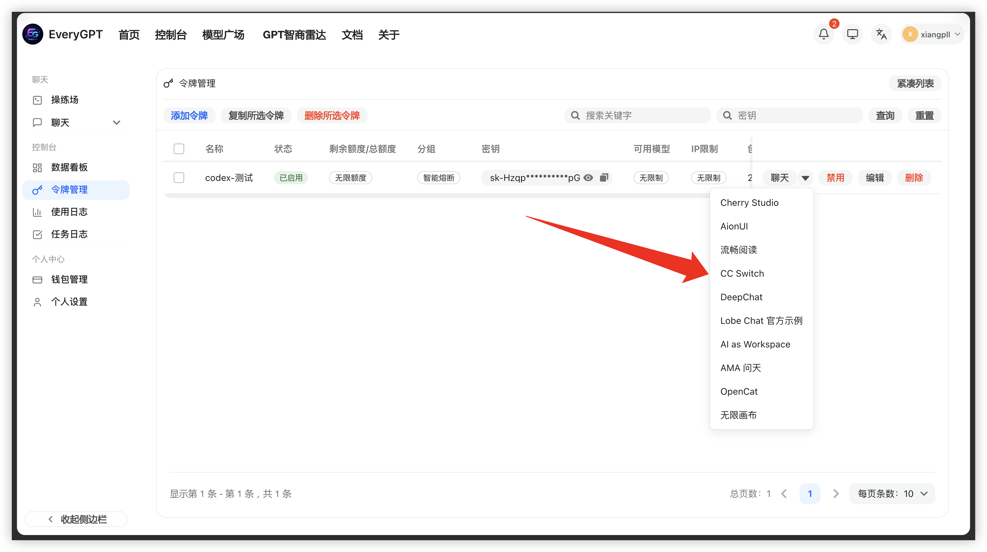Open 控制台 in the top nav
987x552 pixels.
click(170, 35)
